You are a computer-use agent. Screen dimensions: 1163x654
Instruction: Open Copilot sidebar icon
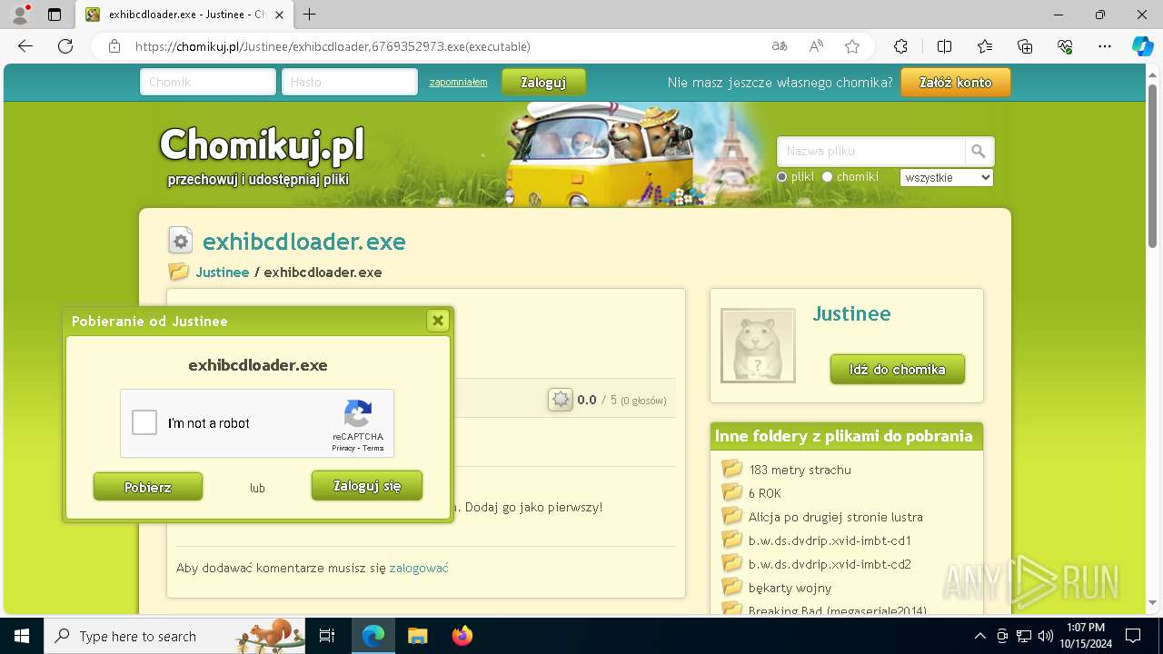[1142, 46]
